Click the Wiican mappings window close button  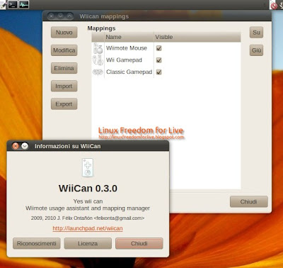click(x=51, y=16)
